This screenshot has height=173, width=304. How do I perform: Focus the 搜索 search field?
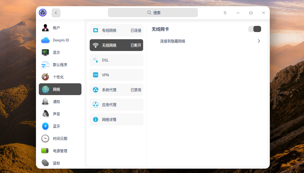[x=153, y=13]
